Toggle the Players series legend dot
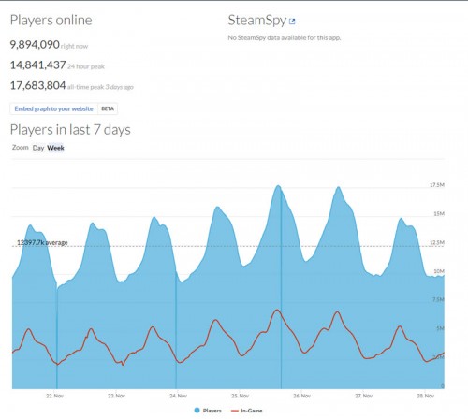This screenshot has width=468, height=419. [x=197, y=411]
